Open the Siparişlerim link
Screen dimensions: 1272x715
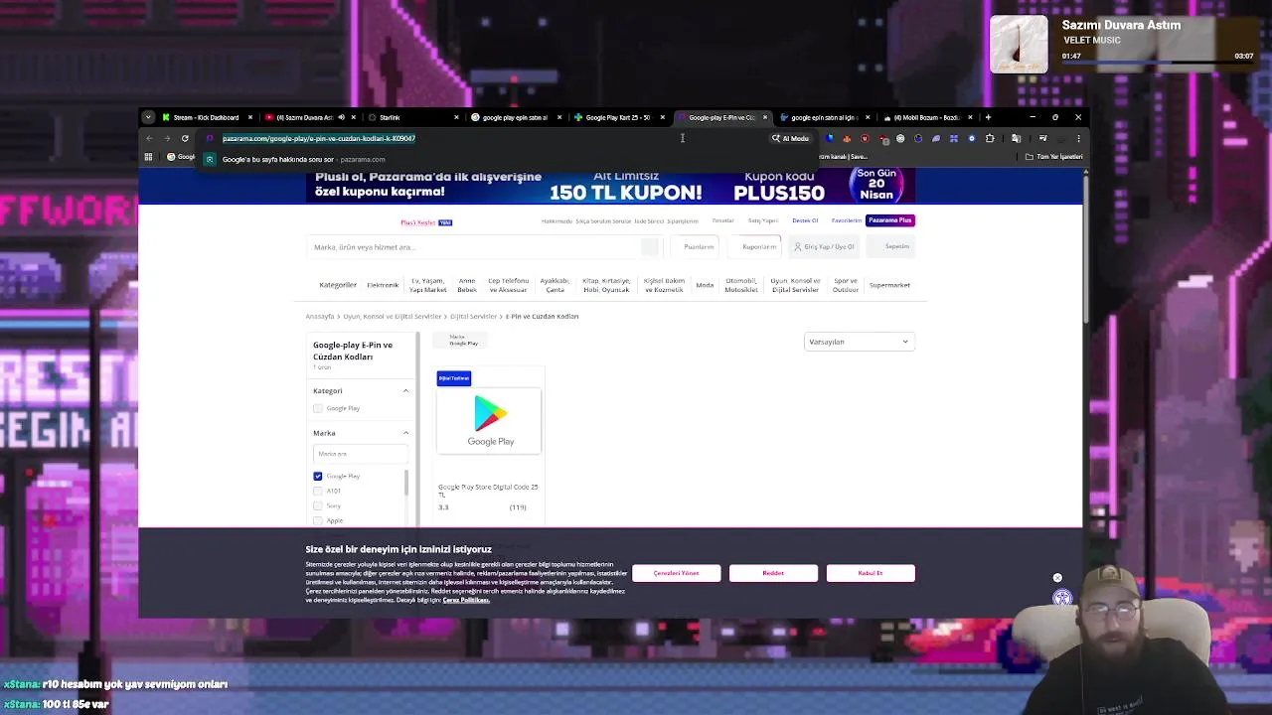pos(683,220)
